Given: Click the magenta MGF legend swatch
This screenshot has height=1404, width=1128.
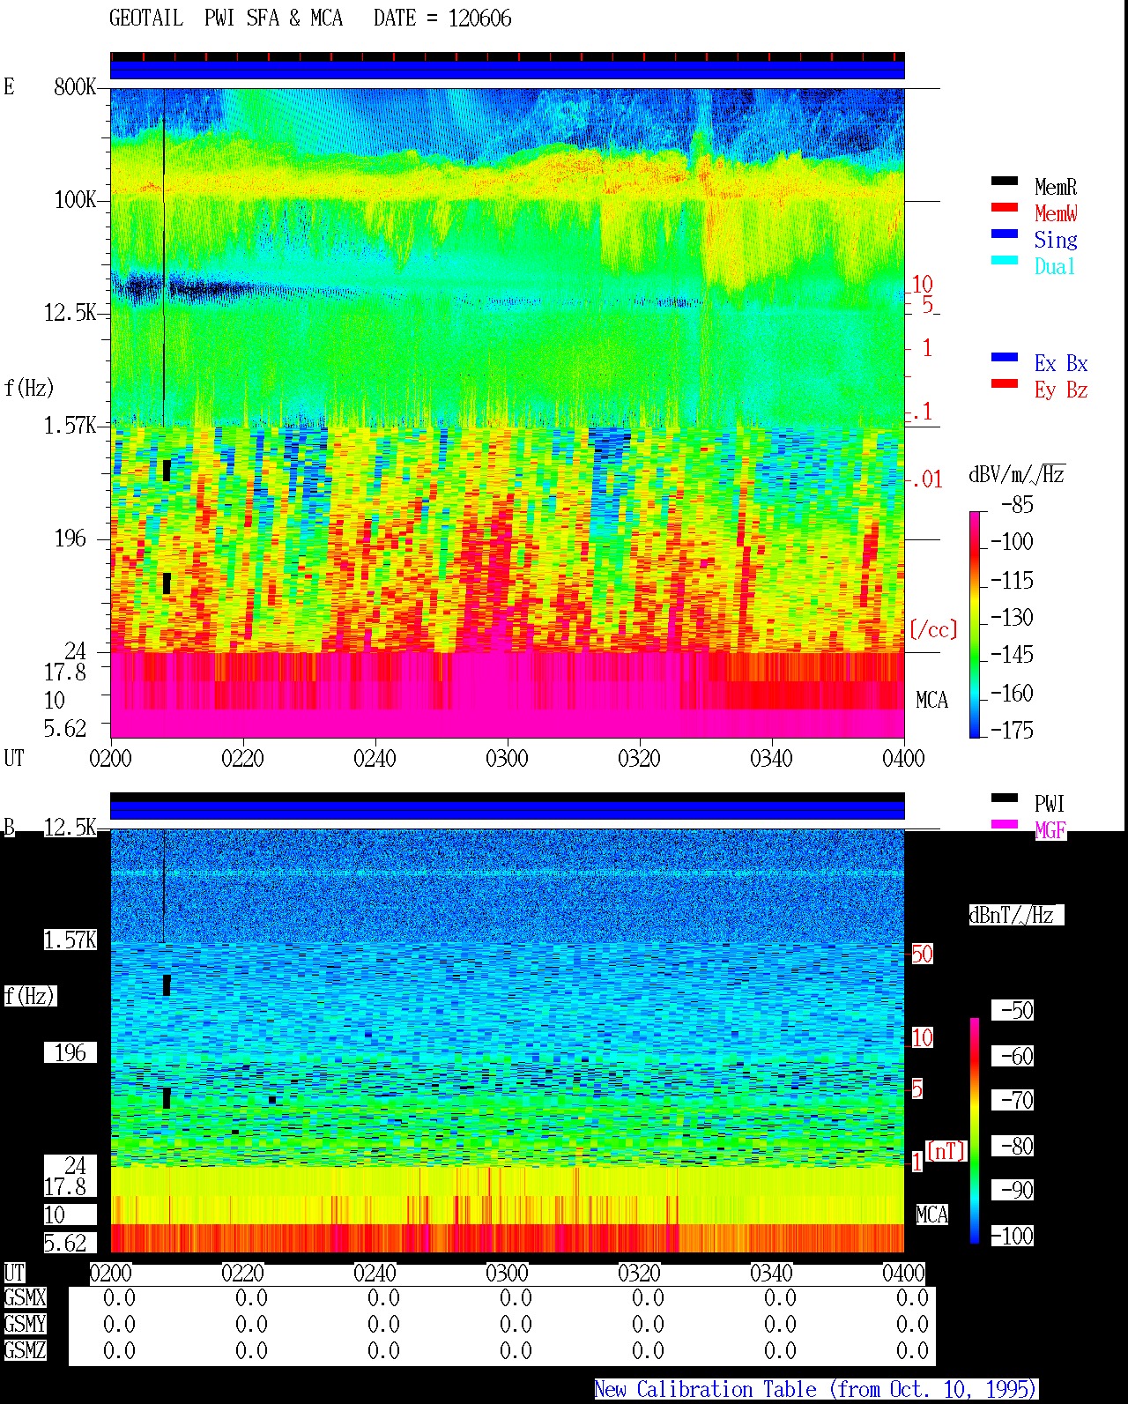Looking at the screenshot, I should (x=1005, y=825).
